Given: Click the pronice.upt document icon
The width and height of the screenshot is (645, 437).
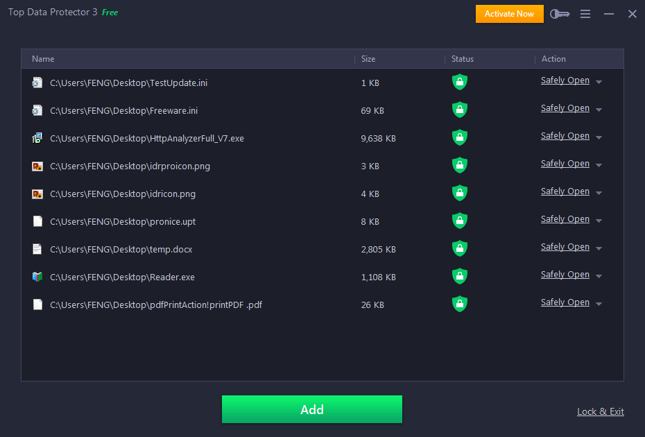Looking at the screenshot, I should [37, 221].
